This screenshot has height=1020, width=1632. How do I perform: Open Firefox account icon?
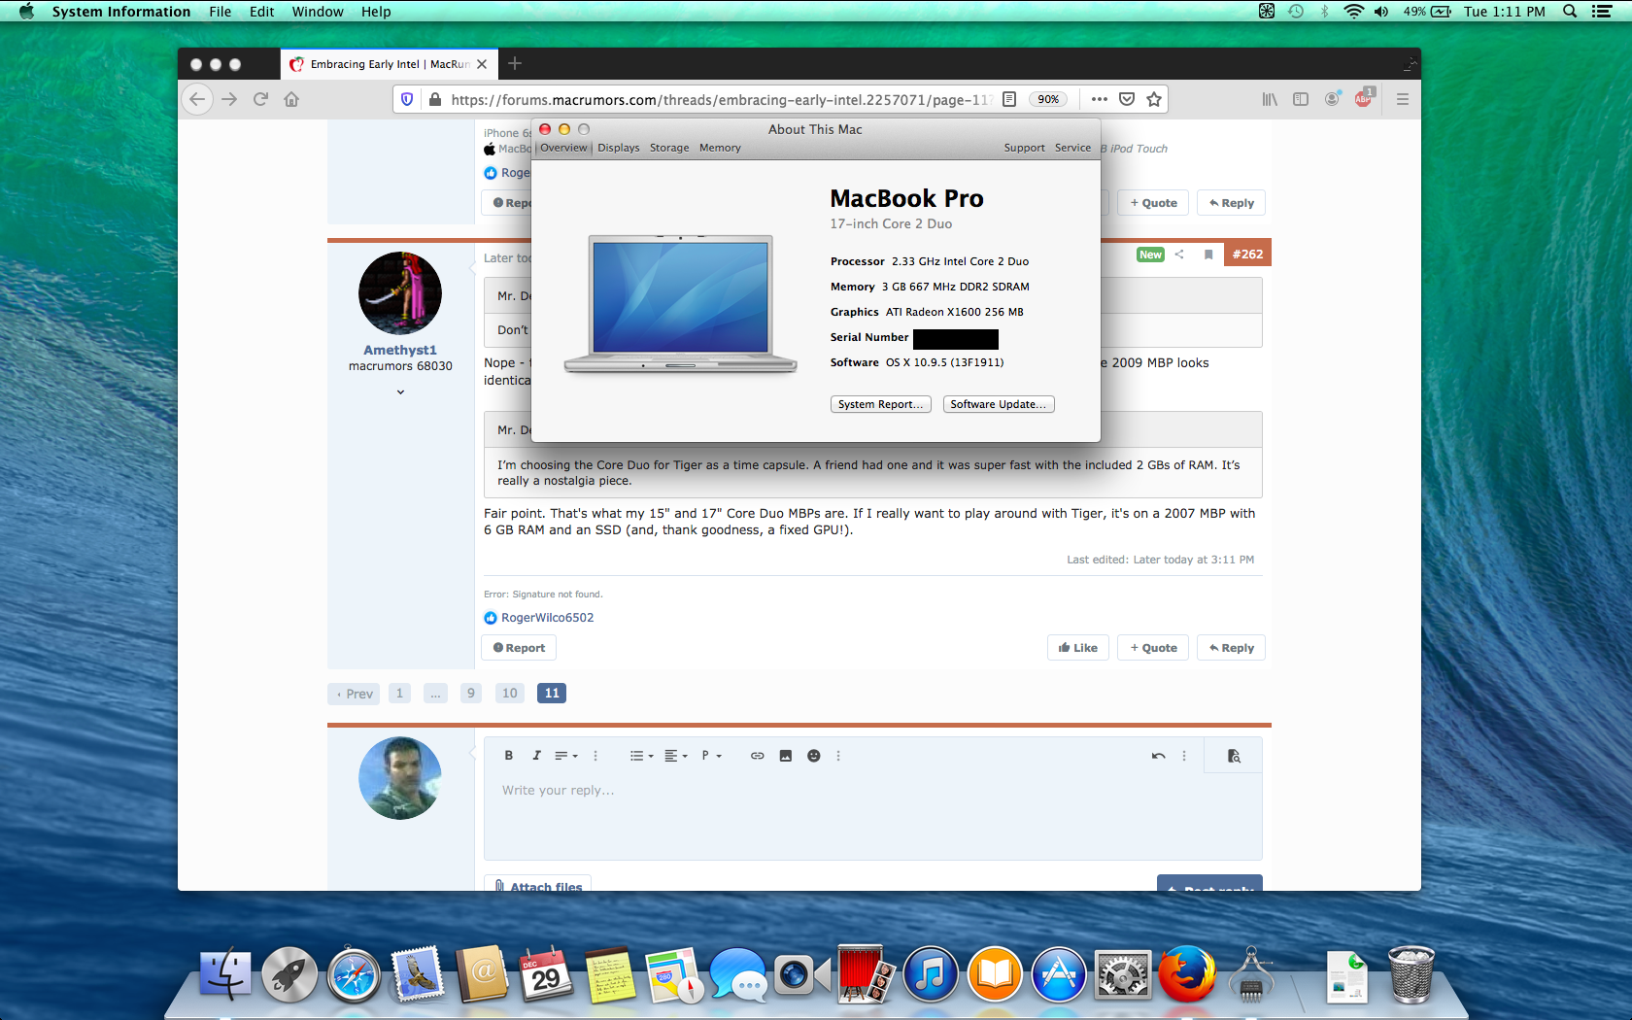tap(1332, 99)
